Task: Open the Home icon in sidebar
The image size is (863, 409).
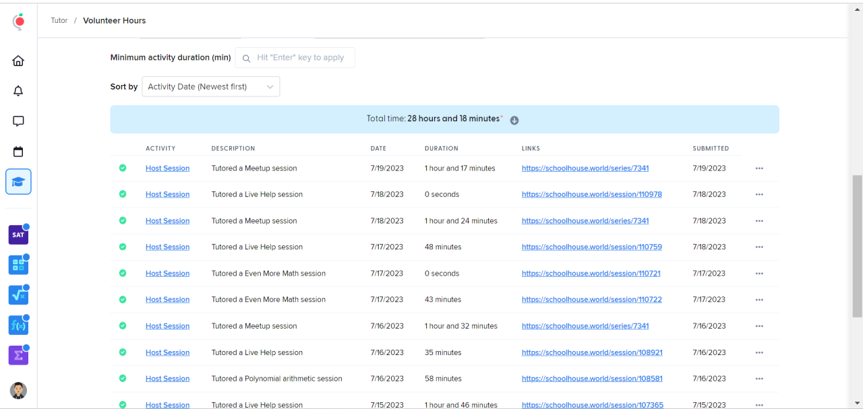Action: coord(18,61)
